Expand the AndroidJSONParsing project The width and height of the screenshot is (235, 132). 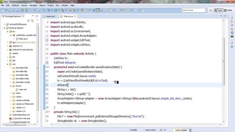[x=4, y=24]
